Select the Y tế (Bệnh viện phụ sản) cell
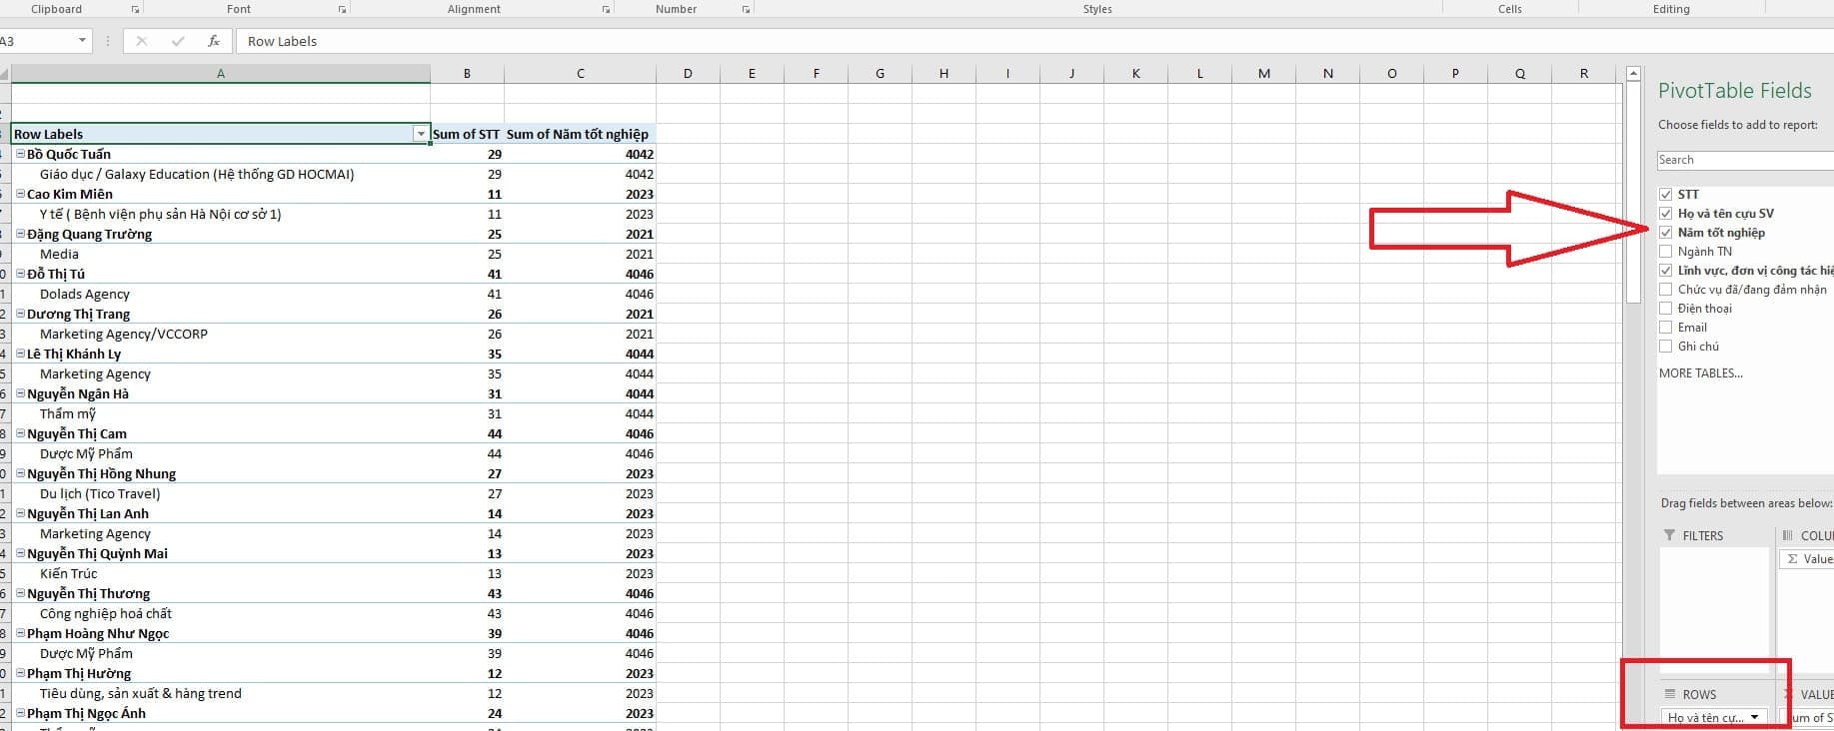The width and height of the screenshot is (1834, 731). coord(221,214)
